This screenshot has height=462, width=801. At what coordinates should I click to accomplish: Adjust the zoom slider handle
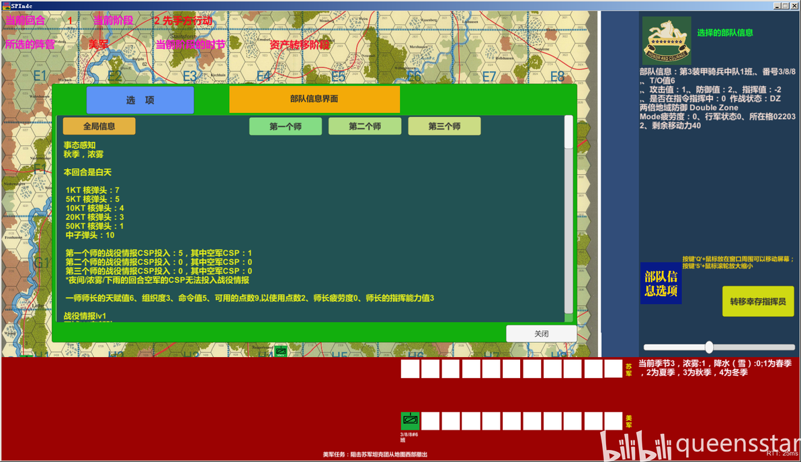709,347
